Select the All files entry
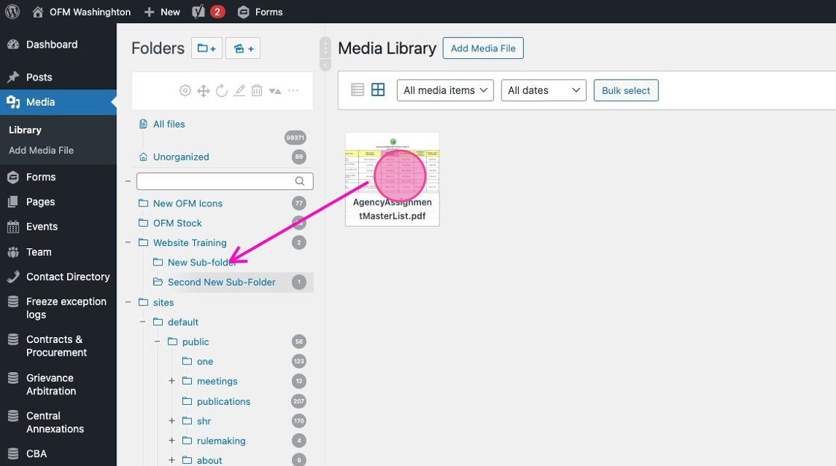This screenshot has height=466, width=836. [x=169, y=124]
